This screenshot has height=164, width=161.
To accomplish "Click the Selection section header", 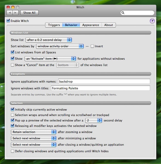I will (x=81, y=103).
